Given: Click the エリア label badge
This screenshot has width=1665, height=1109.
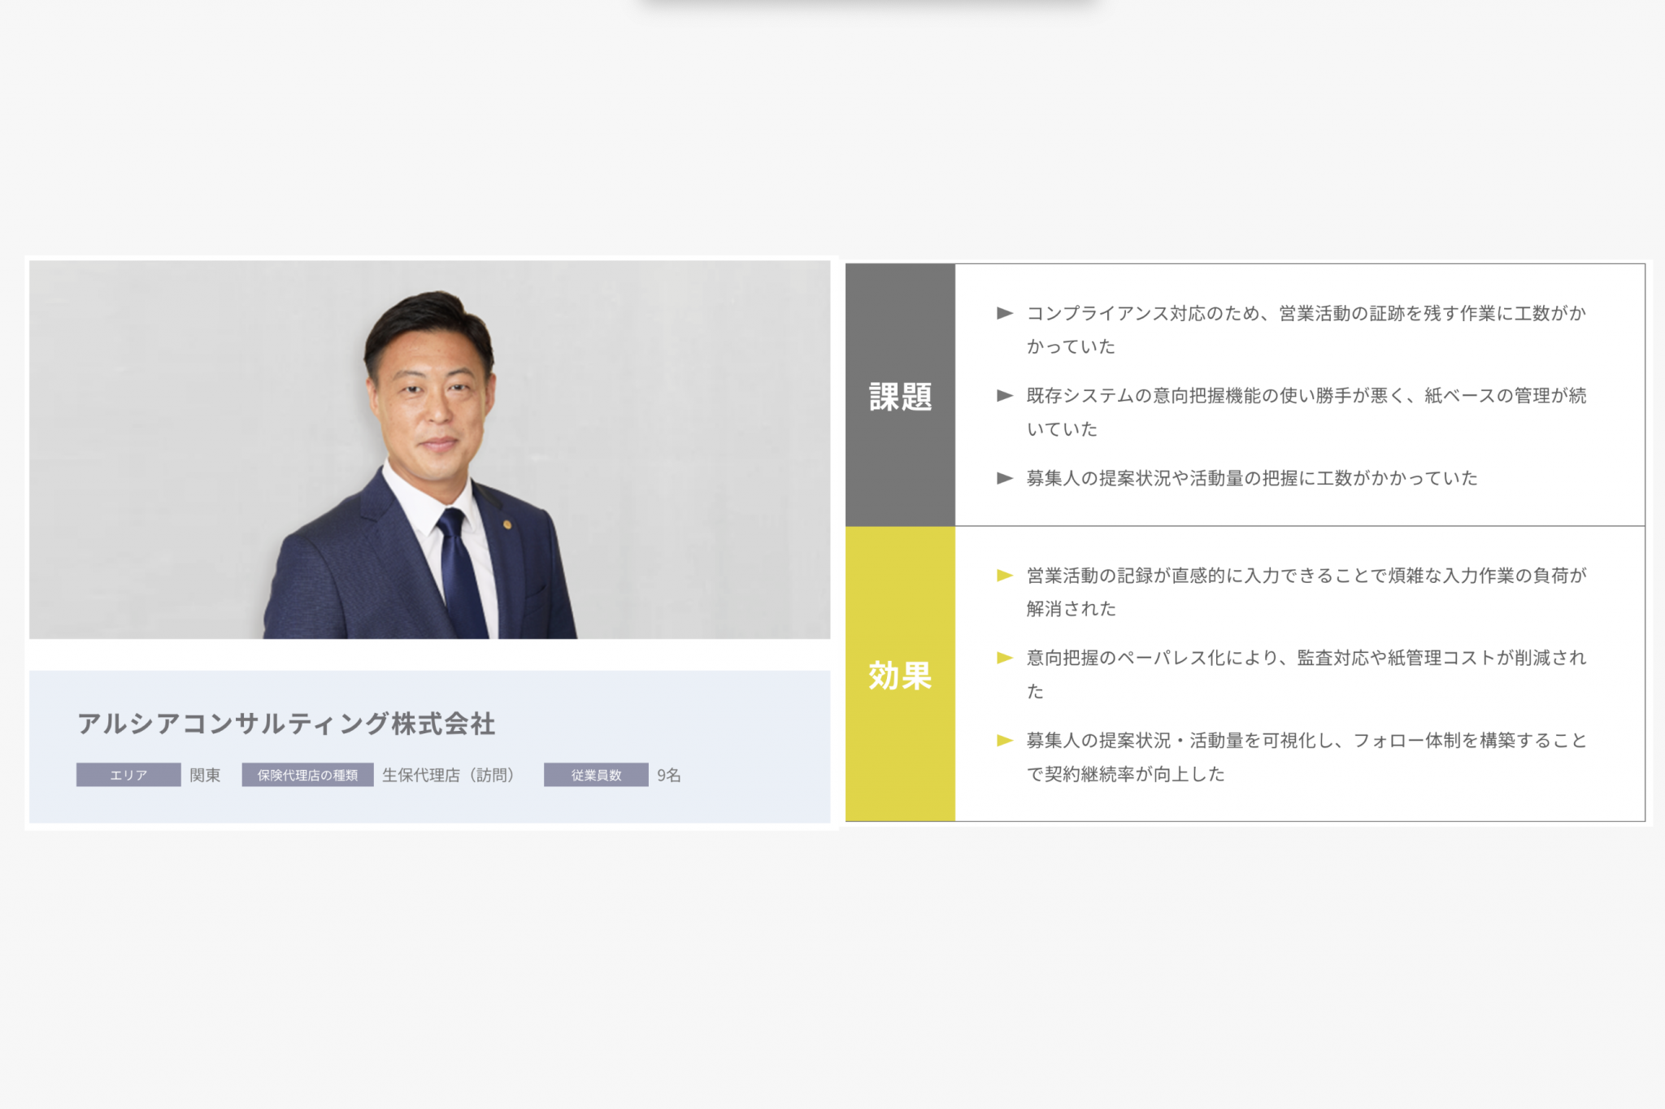Looking at the screenshot, I should pos(128,775).
